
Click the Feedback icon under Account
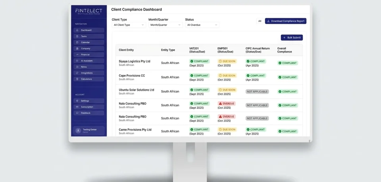(x=77, y=113)
